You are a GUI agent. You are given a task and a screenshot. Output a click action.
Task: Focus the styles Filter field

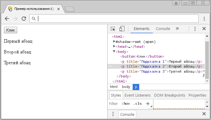pyautogui.click(x=113, y=104)
